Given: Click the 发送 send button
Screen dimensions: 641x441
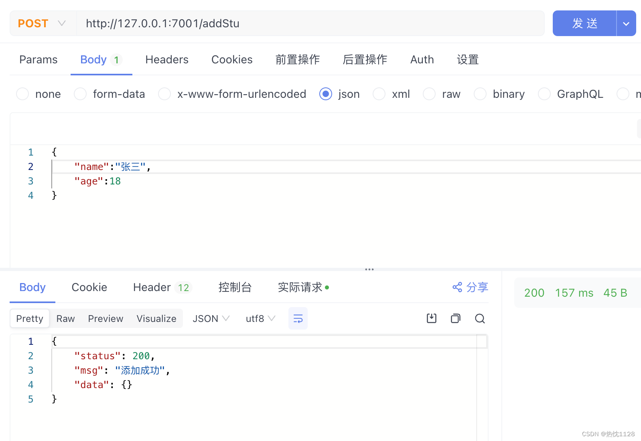Looking at the screenshot, I should 584,23.
